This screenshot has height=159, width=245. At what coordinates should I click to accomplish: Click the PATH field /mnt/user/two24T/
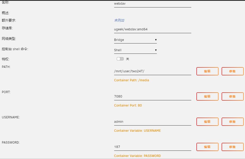(x=152, y=71)
